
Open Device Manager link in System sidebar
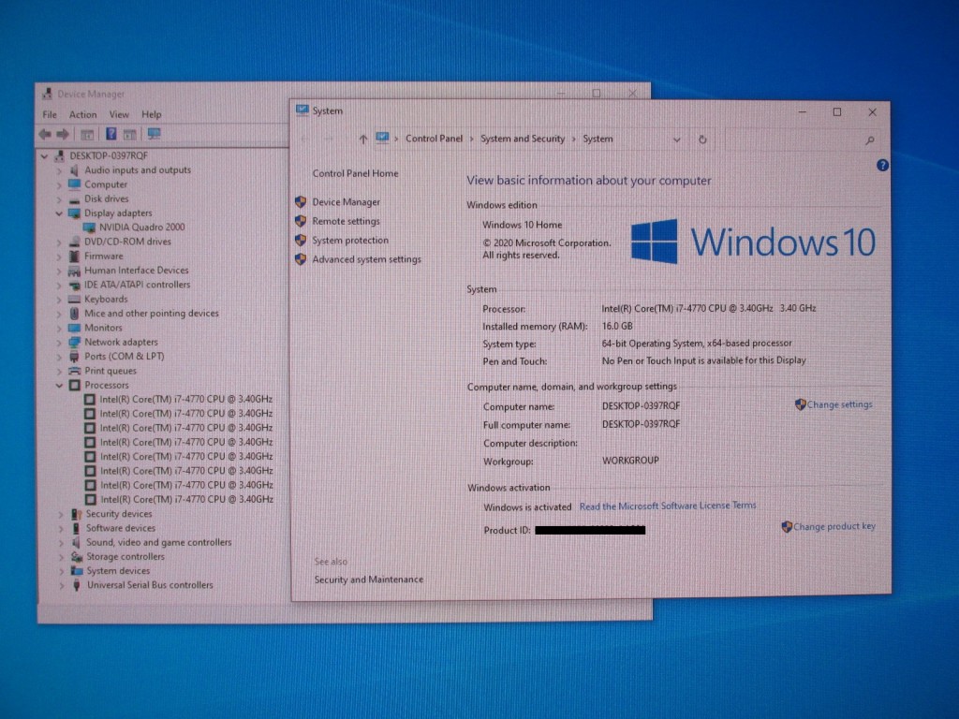click(x=346, y=202)
